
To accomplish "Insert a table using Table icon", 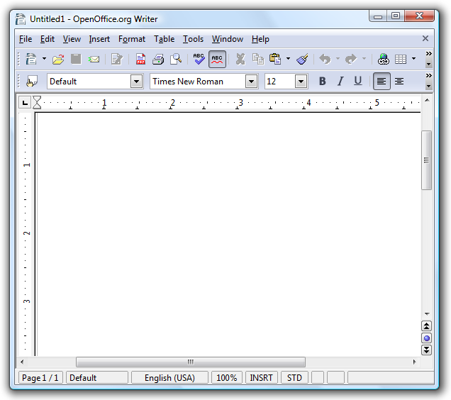I will 401,60.
